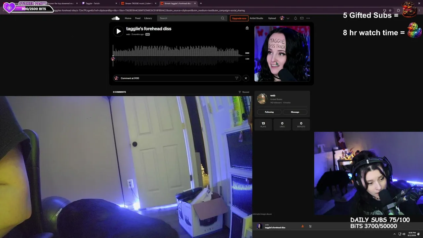Close the Stream TAGGIIE music tab

(155, 3)
